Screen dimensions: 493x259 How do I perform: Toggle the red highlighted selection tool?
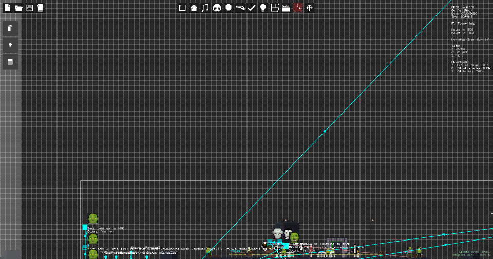click(x=298, y=8)
